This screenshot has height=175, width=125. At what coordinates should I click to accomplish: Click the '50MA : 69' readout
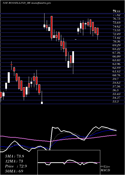tap(14, 171)
